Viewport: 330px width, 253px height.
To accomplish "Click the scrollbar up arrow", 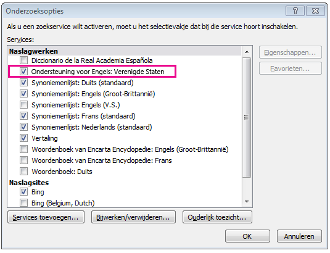I will (247, 52).
